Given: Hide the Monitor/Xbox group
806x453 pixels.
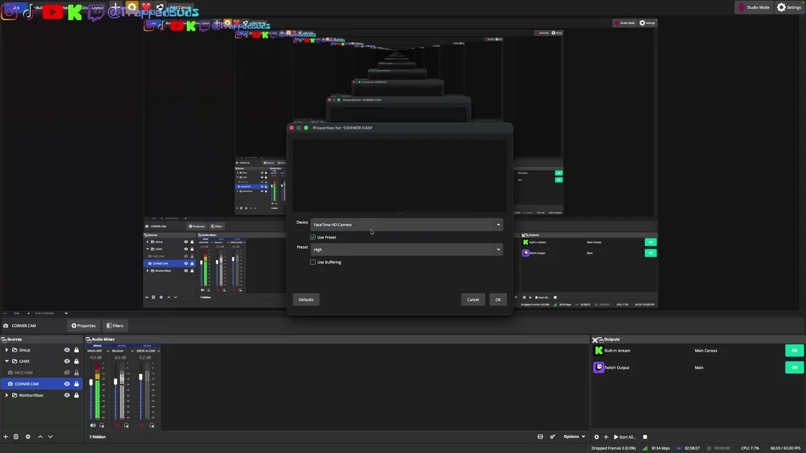Looking at the screenshot, I should pos(67,395).
